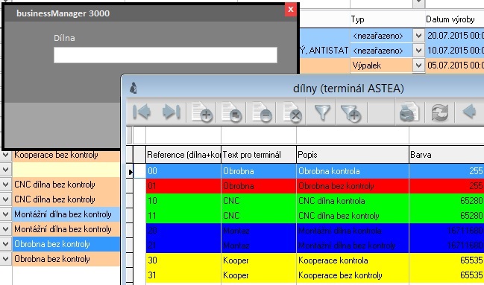
Task: Select CNC dílna bez kontroly in green row
Action: [x=353, y=216]
